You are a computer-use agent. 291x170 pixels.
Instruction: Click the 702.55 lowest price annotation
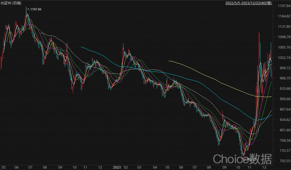coord(251,159)
